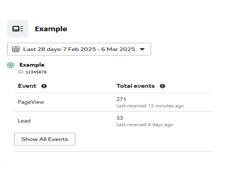Screen dimensions: 225x181
Task: Open the date range dropdown arrow
Action: 142,49
